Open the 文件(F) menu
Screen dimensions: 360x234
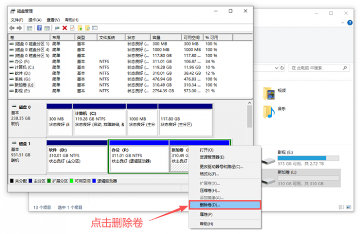[x=17, y=20]
